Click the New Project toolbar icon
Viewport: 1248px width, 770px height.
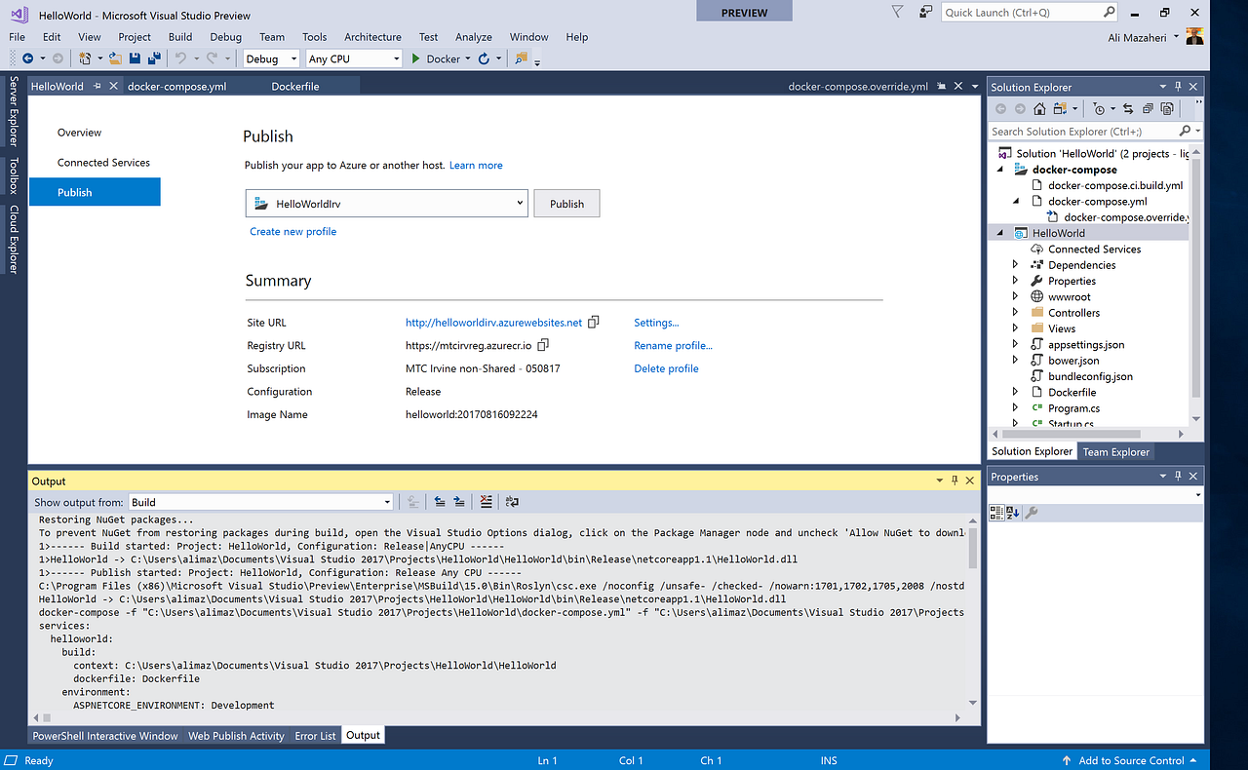point(85,58)
